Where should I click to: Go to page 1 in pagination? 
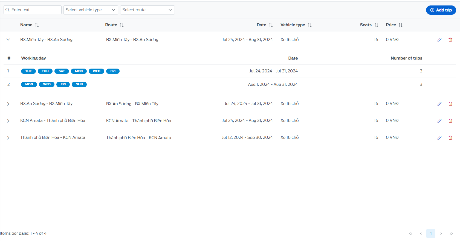coord(431,234)
